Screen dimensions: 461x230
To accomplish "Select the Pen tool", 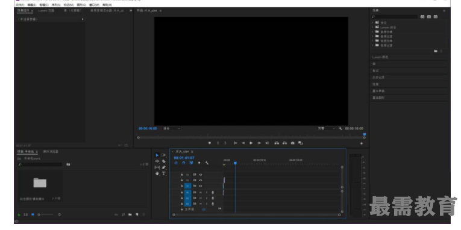I will (x=163, y=167).
